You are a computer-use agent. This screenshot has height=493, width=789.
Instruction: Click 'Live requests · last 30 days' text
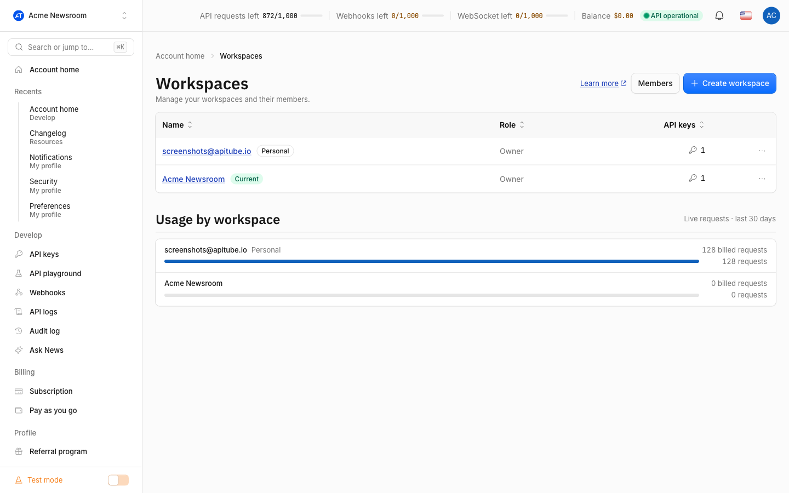point(730,219)
